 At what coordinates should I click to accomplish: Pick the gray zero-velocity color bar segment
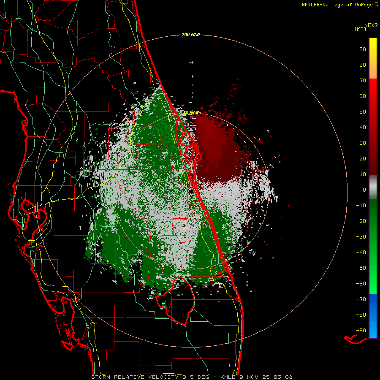373,187
